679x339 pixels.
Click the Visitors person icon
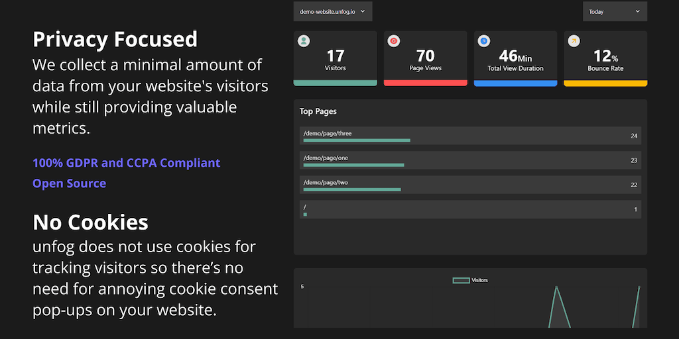click(304, 41)
